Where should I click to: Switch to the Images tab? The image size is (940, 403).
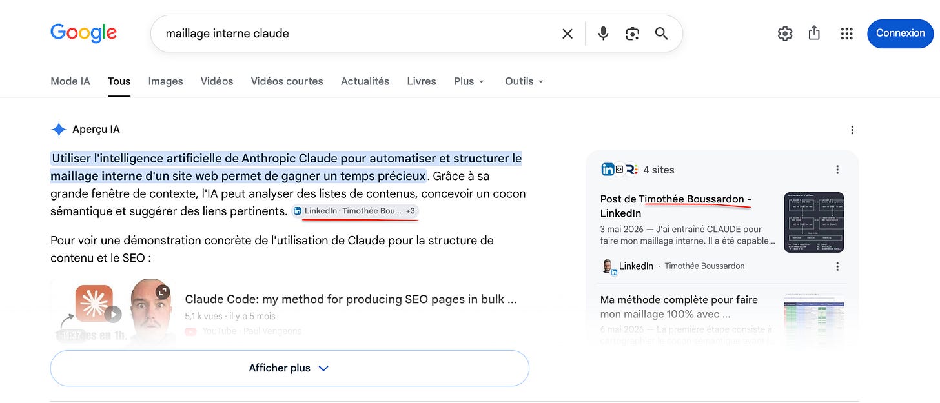click(166, 81)
